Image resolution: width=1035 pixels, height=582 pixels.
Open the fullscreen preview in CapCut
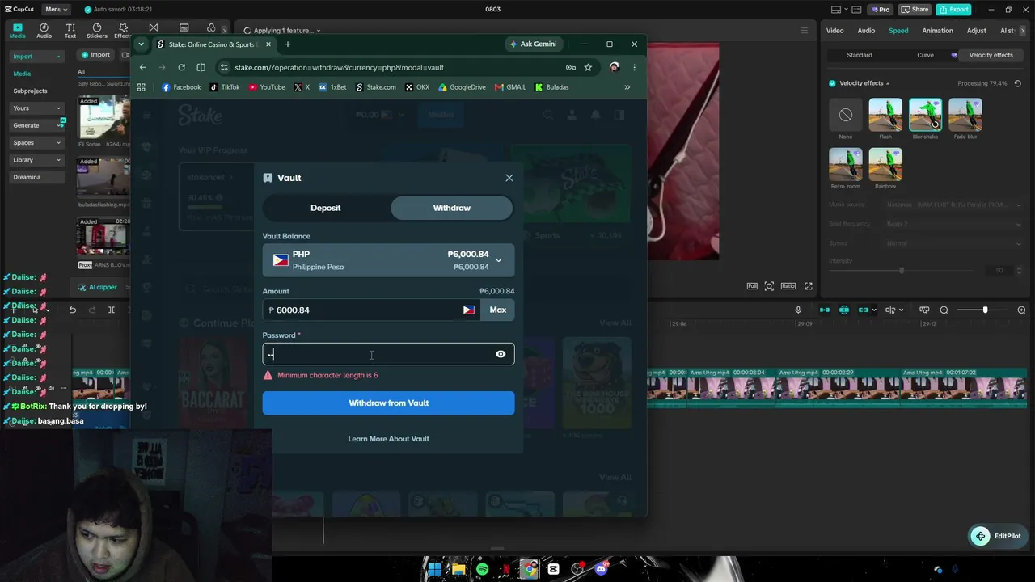pos(808,286)
